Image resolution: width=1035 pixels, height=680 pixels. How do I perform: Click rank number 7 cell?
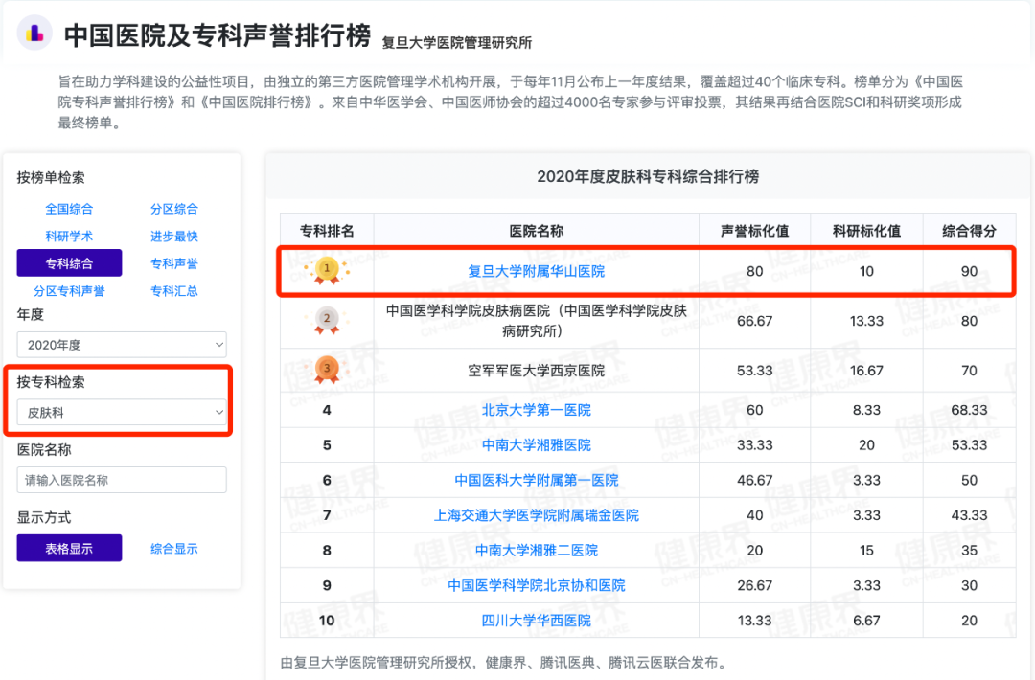(x=327, y=515)
